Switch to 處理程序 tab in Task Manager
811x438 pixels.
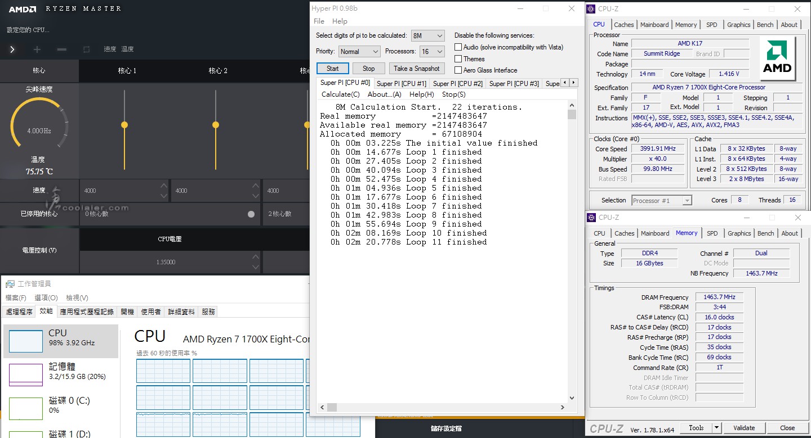click(20, 311)
